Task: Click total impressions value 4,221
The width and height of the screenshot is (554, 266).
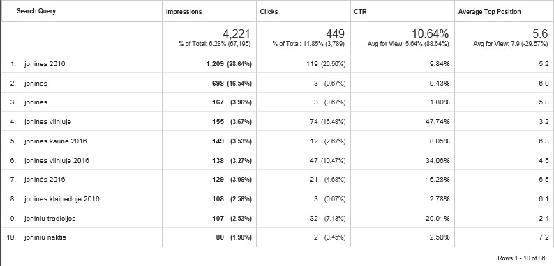Action: (x=237, y=34)
